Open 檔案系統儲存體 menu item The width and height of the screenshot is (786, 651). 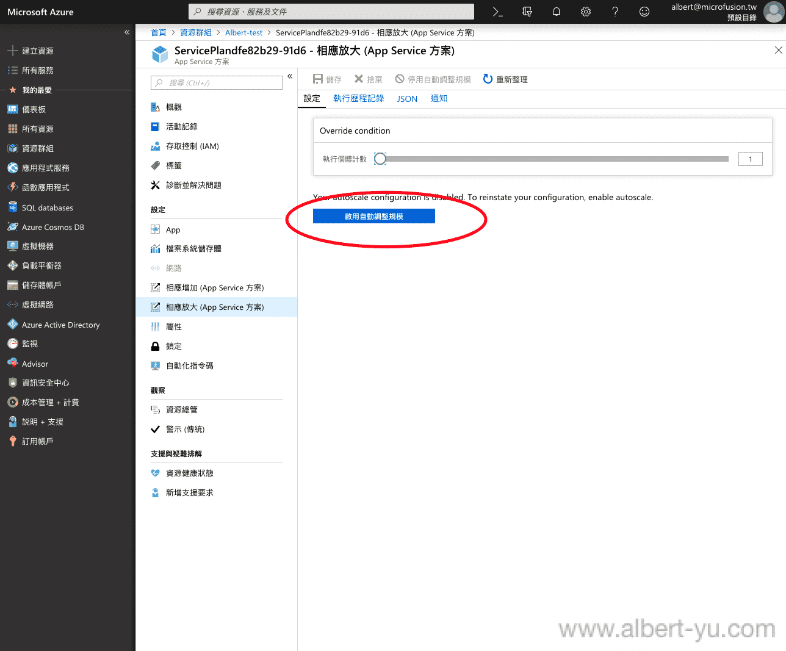tap(217, 248)
